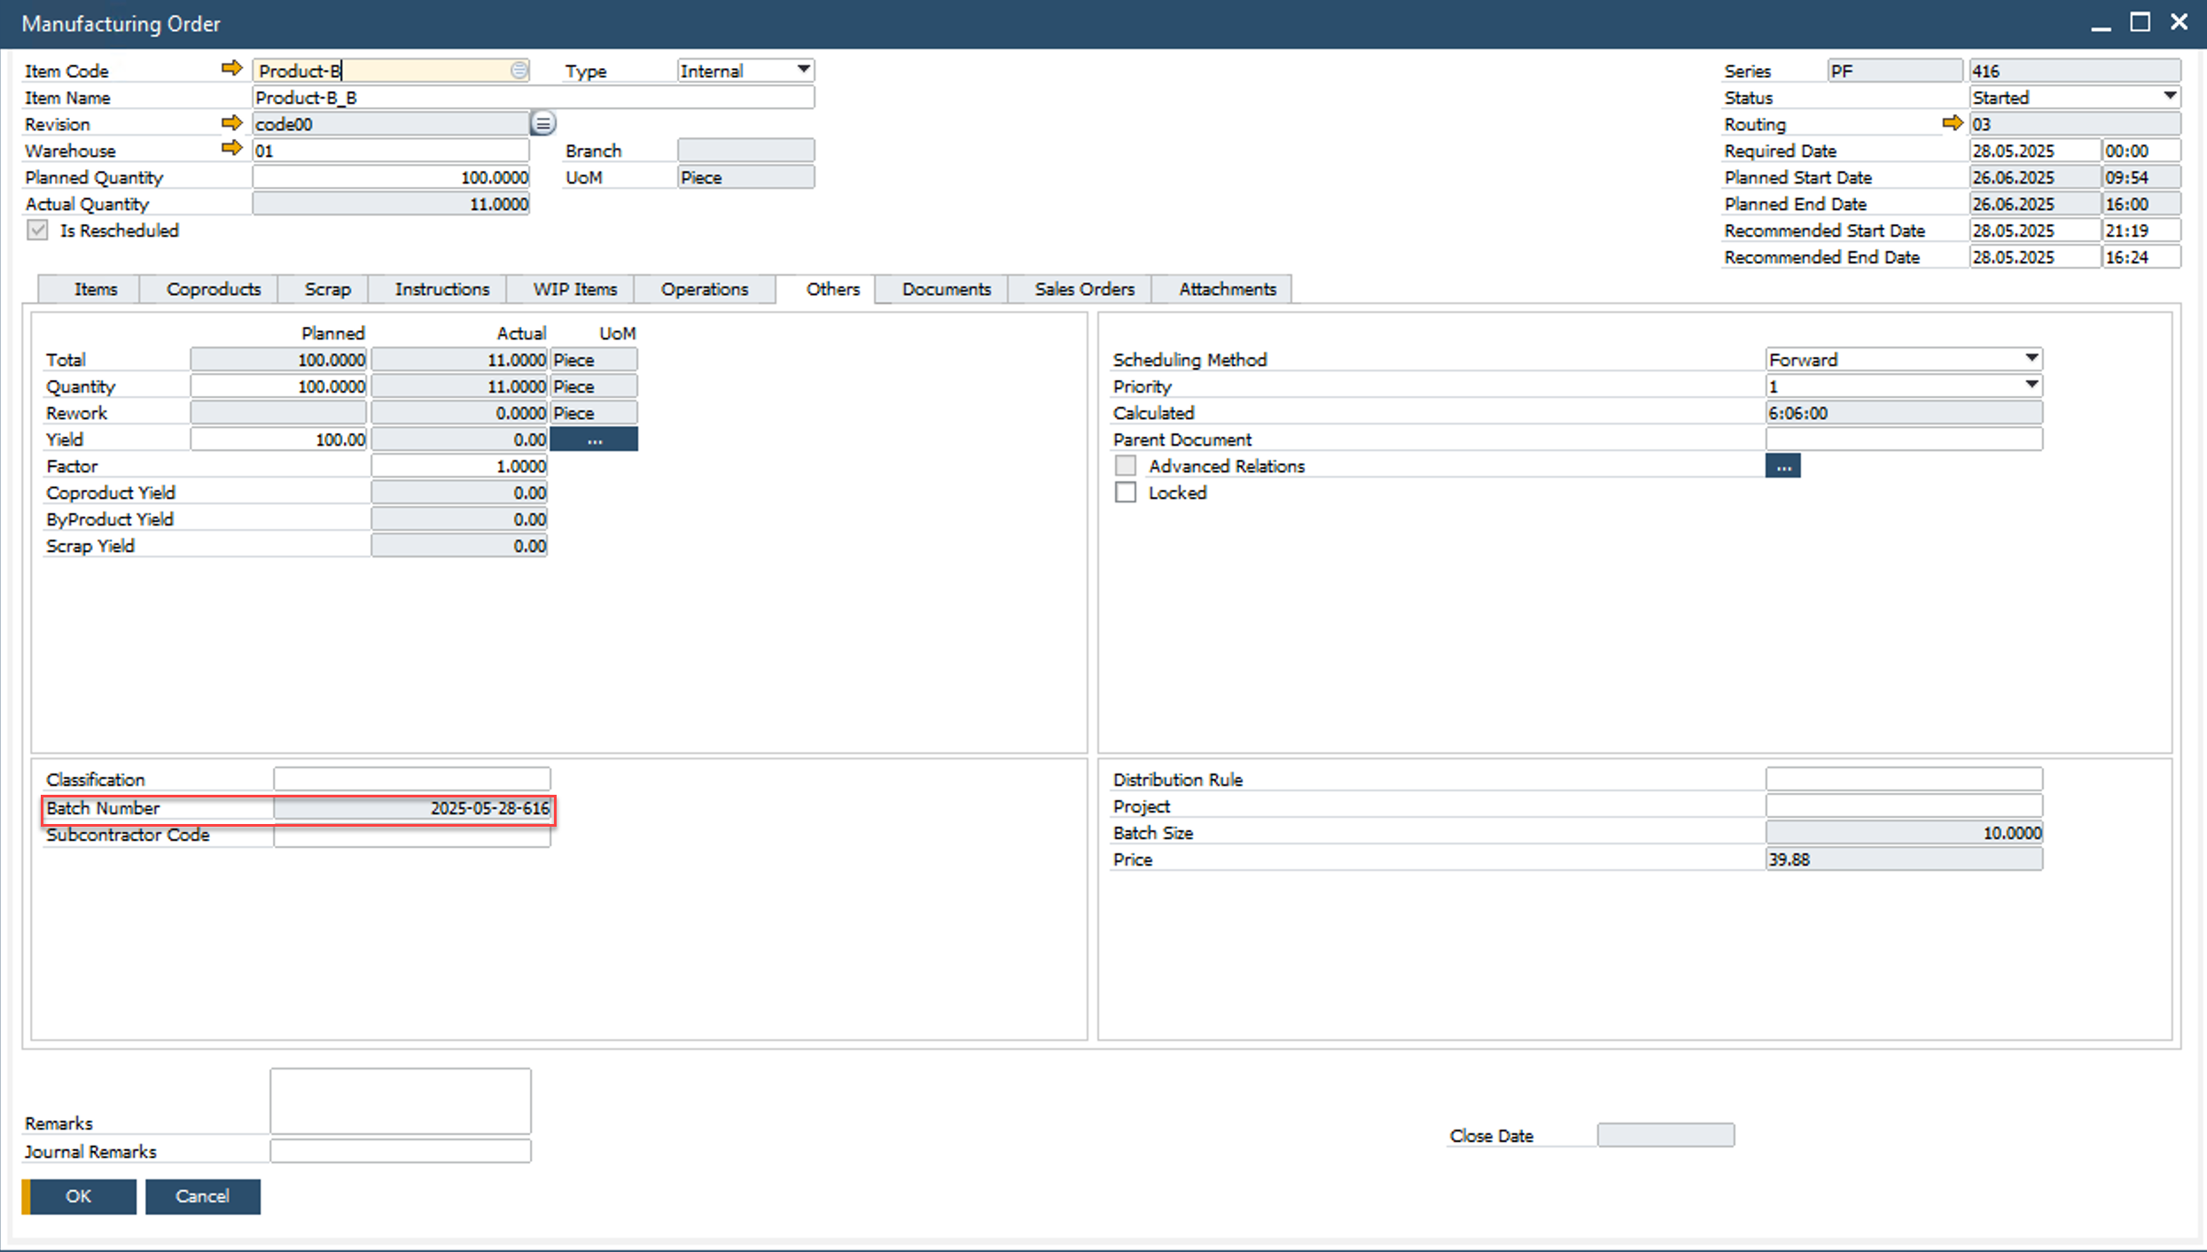Screen dimensions: 2207x1252
Task: Open the Revision list selection icon
Action: point(542,123)
